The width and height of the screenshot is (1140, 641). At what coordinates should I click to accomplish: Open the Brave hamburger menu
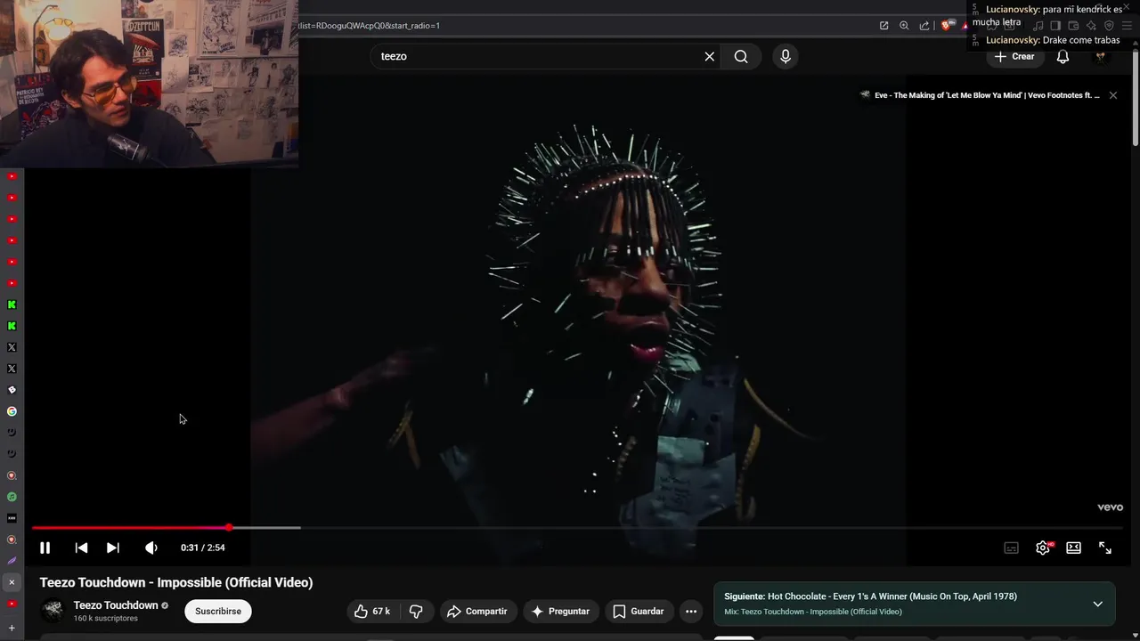click(x=1127, y=26)
